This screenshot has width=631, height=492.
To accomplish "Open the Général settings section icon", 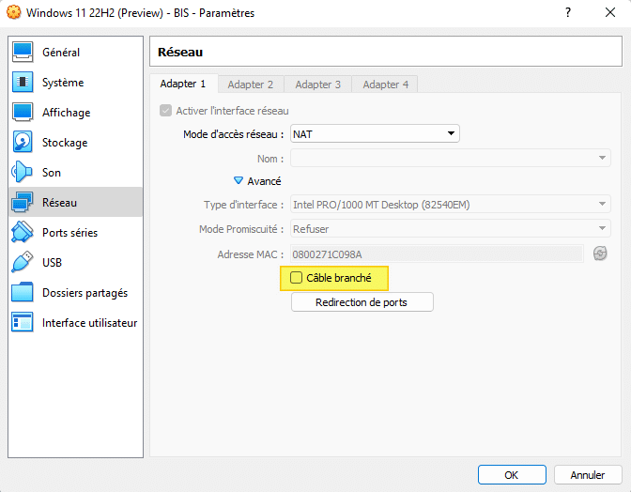I will coord(23,53).
